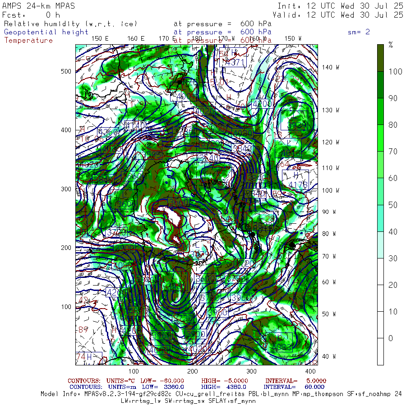Click the red 'Temperature' label

click(x=28, y=41)
